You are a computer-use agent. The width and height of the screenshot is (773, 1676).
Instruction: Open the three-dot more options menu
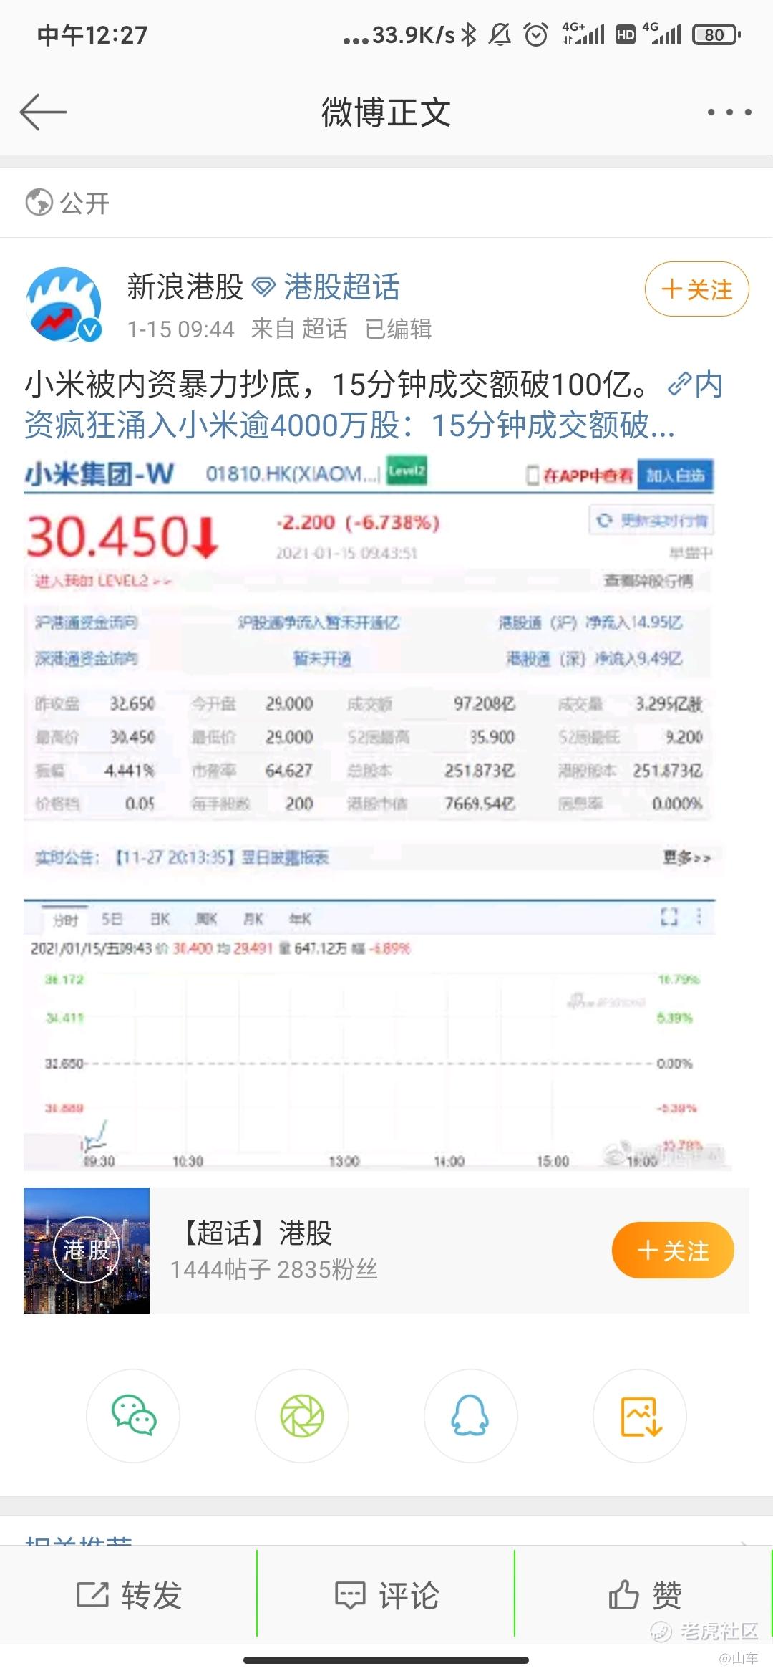coord(729,112)
